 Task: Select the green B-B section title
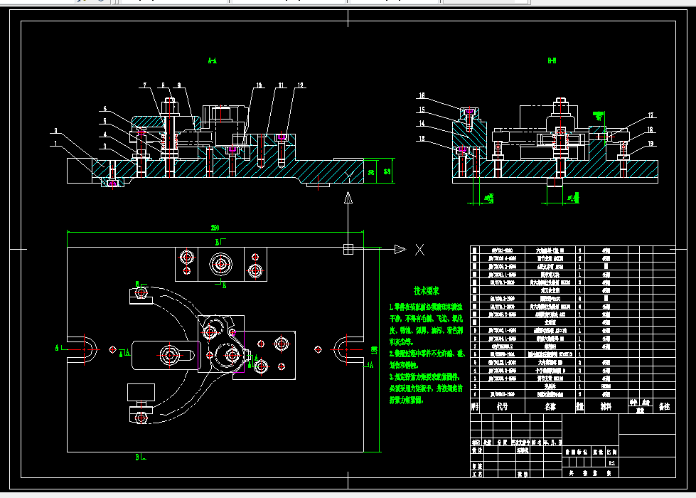point(552,60)
